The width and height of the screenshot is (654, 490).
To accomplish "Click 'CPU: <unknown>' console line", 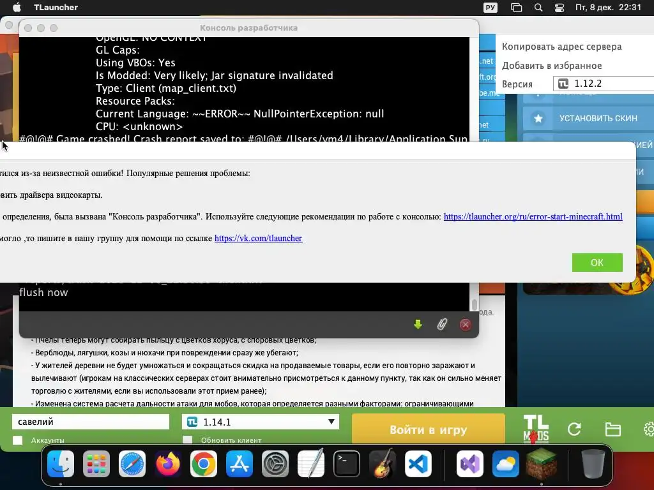I will click(139, 127).
